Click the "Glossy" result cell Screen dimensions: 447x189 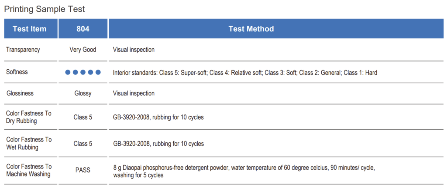coord(83,93)
